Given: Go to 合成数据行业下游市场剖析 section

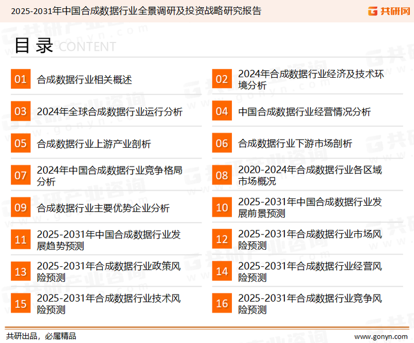Looking at the screenshot, I should click(x=295, y=144).
